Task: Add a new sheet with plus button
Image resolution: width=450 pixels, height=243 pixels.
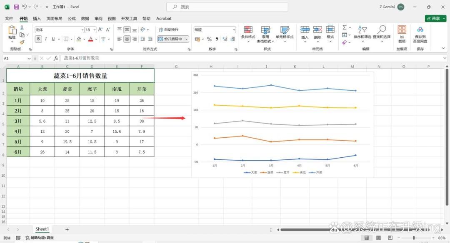Action: 67,230
